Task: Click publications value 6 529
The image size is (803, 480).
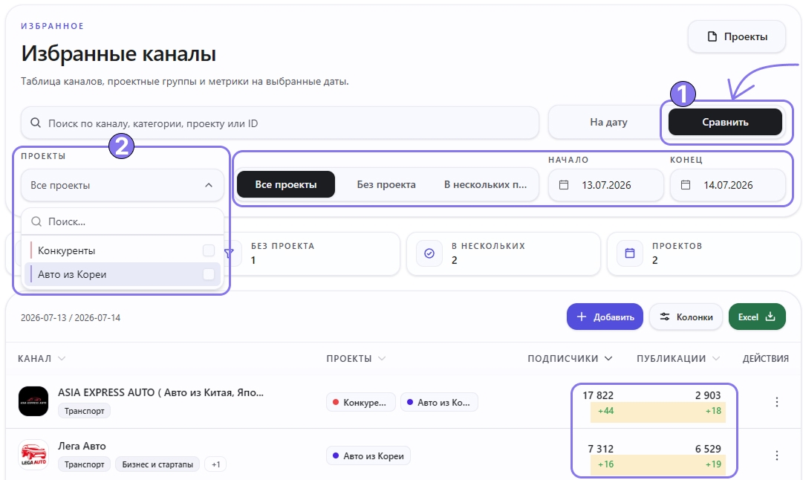Action: point(708,449)
